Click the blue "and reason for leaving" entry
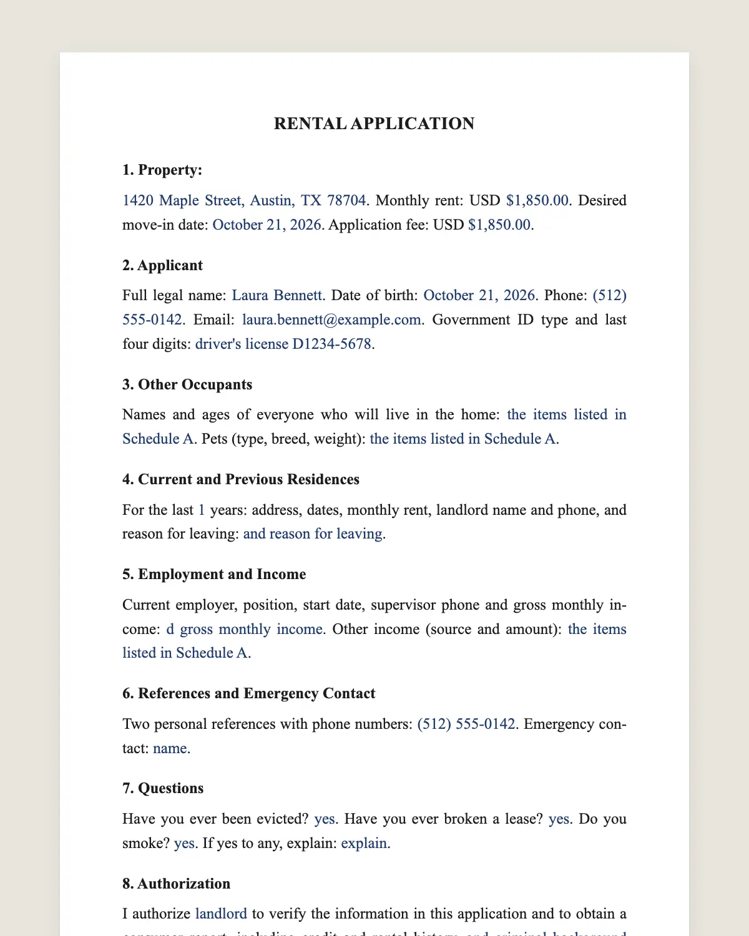The image size is (749, 936). [x=313, y=534]
